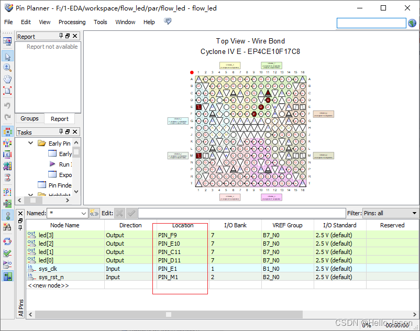Open the Window menu

125,22
